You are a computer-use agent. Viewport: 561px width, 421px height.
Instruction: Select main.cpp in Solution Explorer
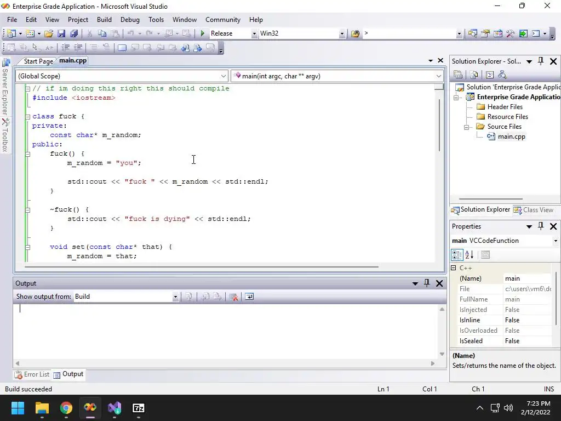[511, 136]
